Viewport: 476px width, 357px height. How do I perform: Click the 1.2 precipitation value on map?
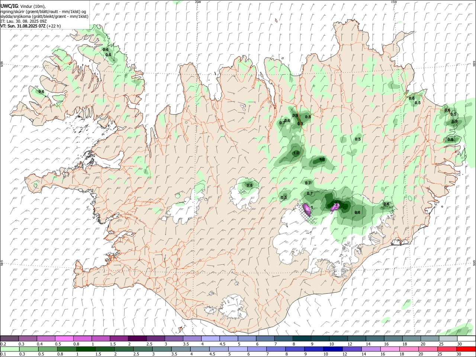(322, 160)
